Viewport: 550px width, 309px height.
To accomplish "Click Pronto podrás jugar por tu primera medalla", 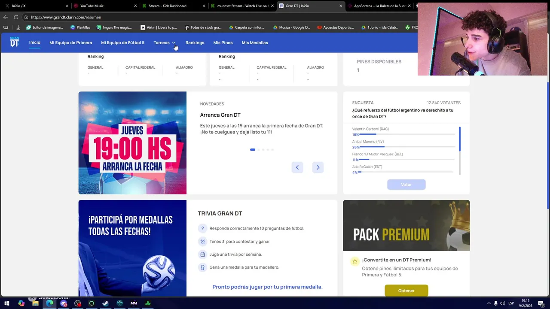I will tap(267, 287).
